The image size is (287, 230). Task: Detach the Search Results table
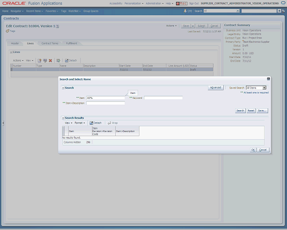[96, 123]
